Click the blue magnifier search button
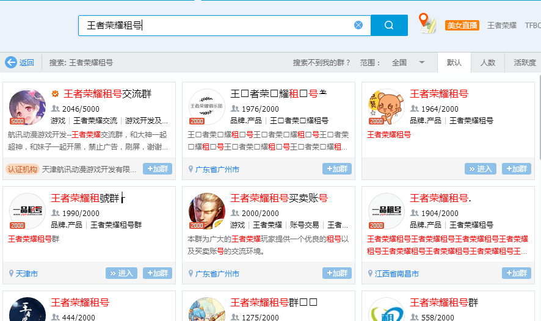This screenshot has height=321, width=541. 389,25
